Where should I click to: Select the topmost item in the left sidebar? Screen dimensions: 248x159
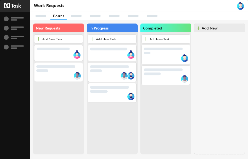pyautogui.click(x=6, y=19)
